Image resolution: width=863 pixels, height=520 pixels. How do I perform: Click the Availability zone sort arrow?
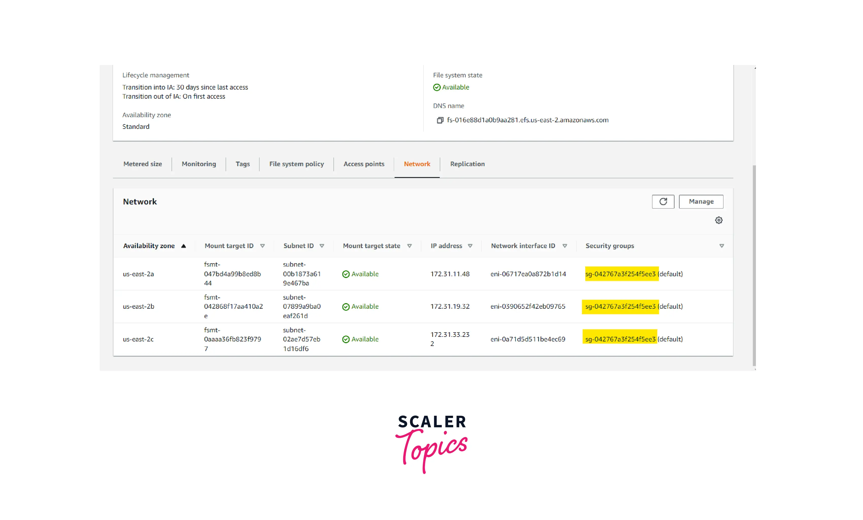coord(183,246)
